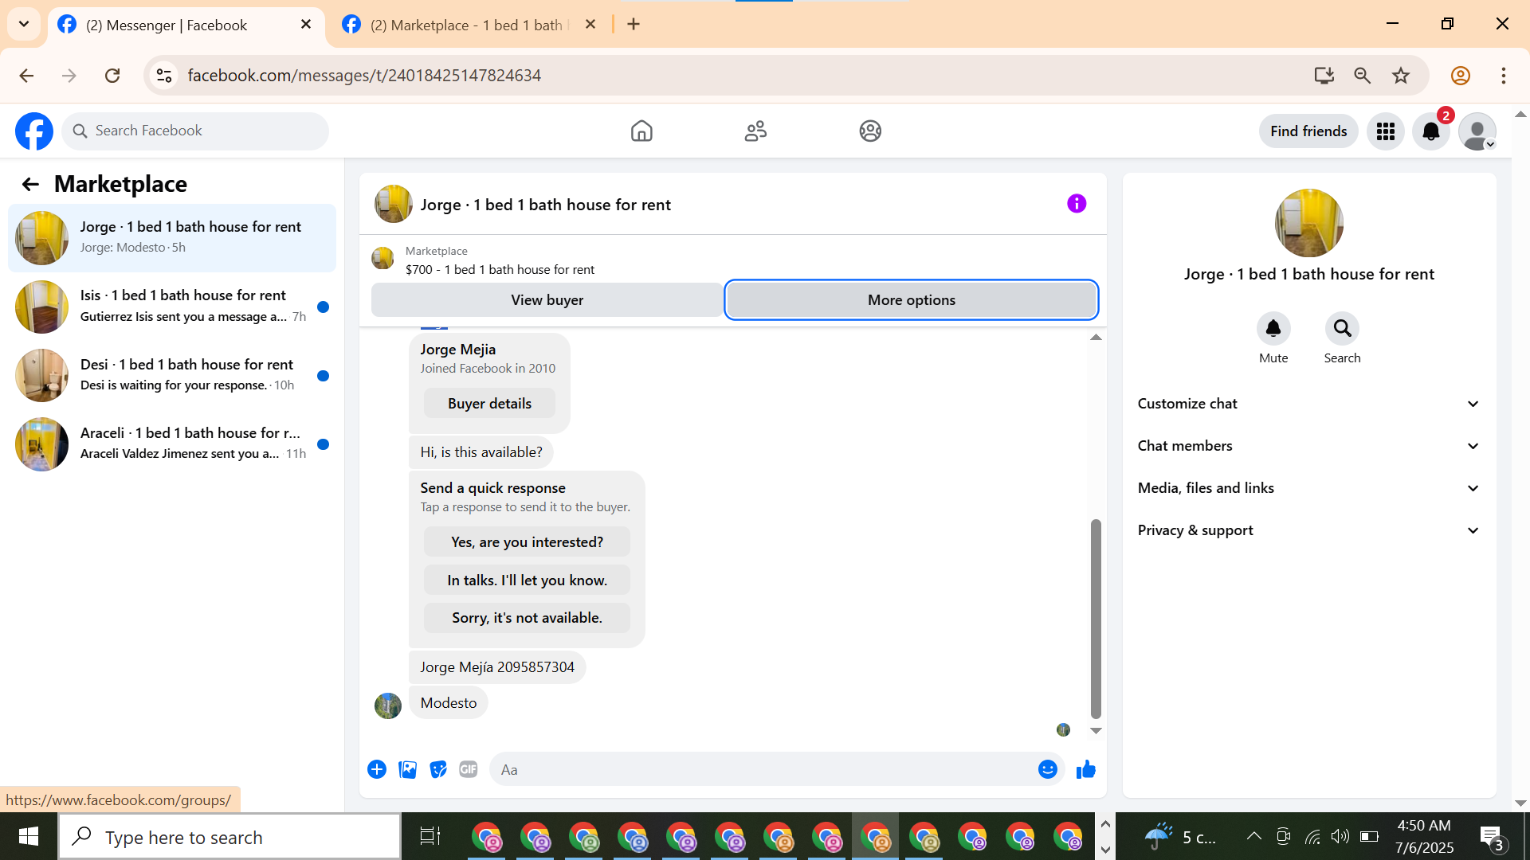Click the Find friends button

(x=1308, y=131)
